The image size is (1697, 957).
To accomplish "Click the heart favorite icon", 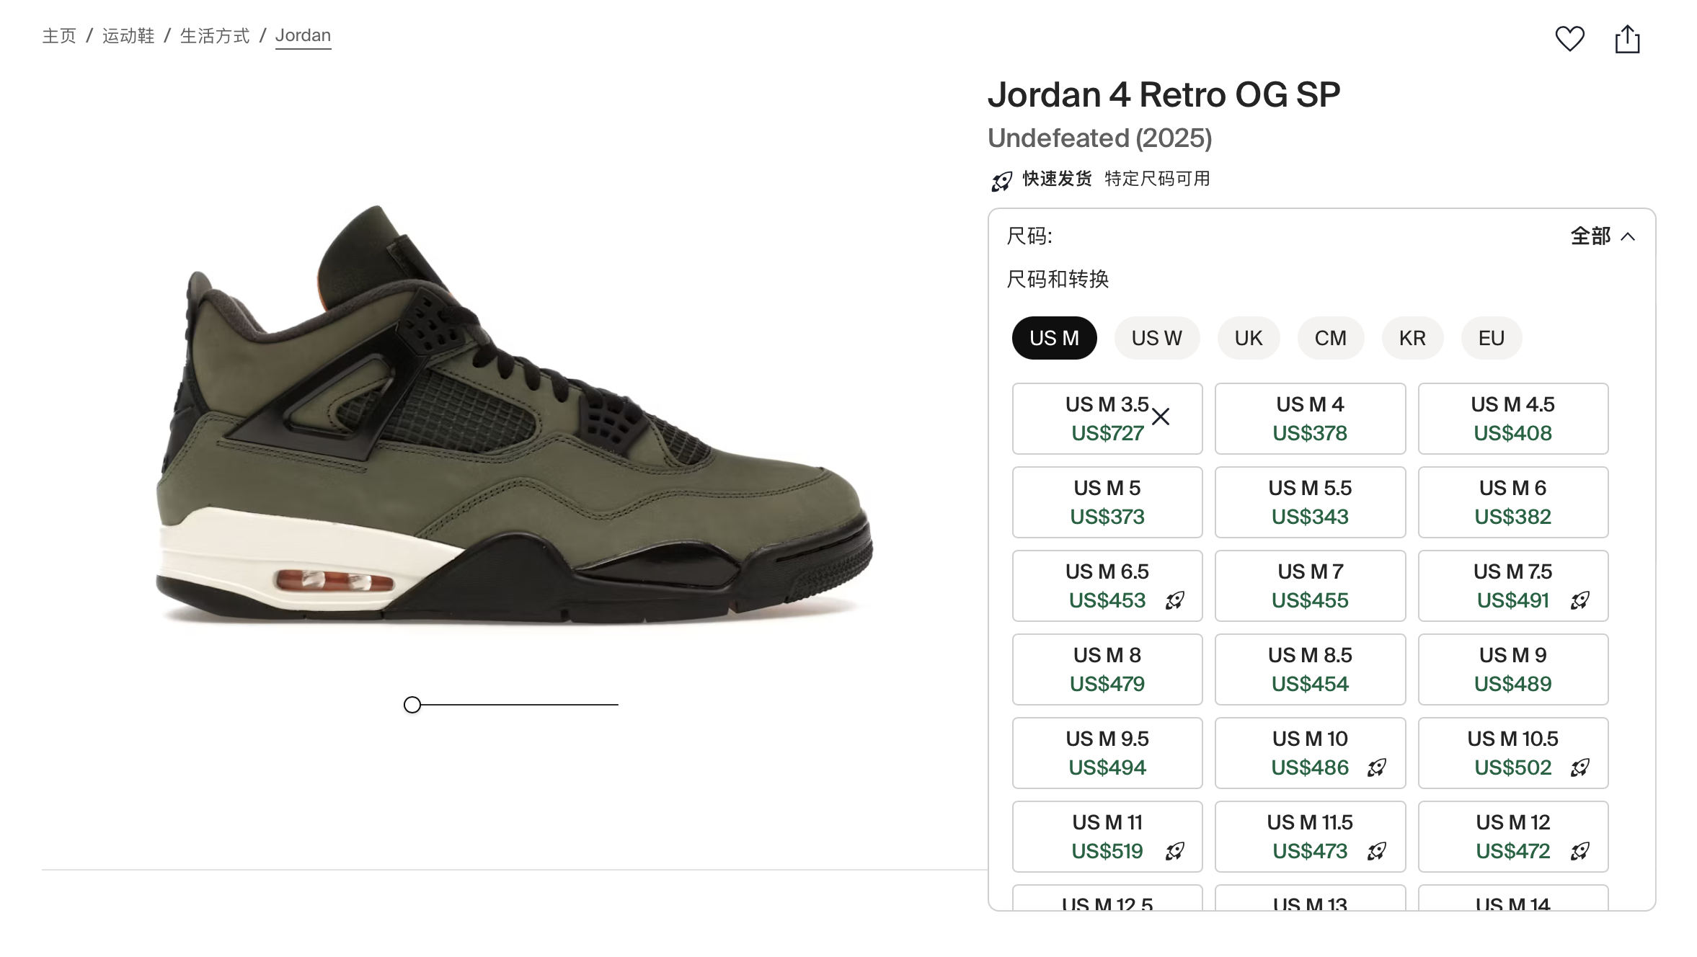I will click(1569, 39).
